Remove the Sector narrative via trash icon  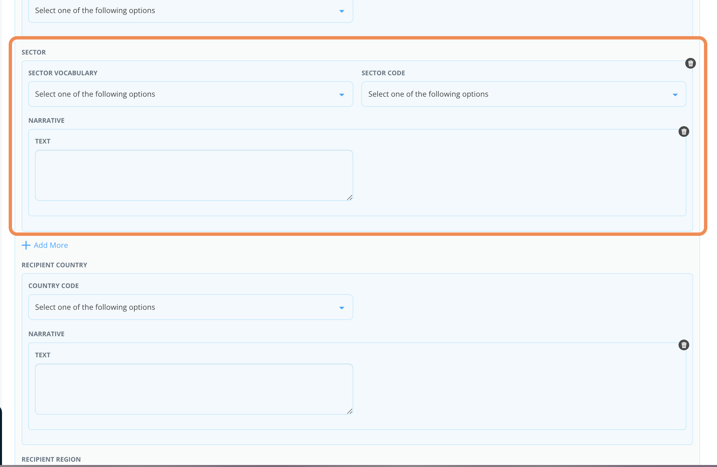coord(684,131)
